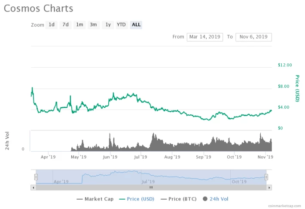This screenshot has width=305, height=209.
Task: Click the 24h Vol vertical axis title
Action: pos(7,141)
